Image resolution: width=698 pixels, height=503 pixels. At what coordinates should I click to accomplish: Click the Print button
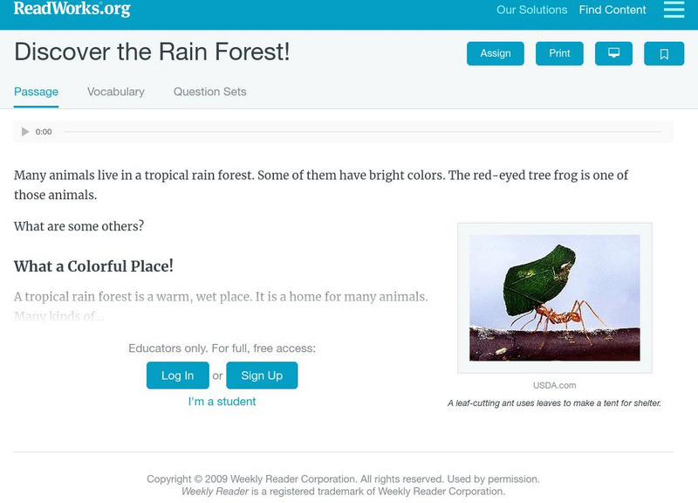(559, 53)
